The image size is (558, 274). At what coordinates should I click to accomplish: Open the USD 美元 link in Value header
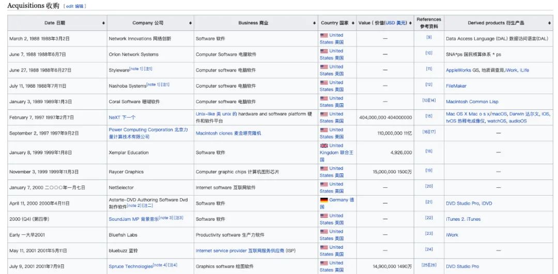coord(396,23)
